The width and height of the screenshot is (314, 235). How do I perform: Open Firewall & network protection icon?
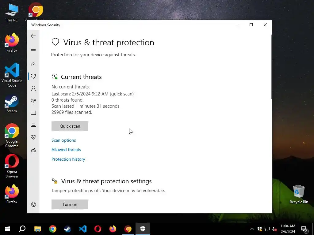pyautogui.click(x=33, y=100)
